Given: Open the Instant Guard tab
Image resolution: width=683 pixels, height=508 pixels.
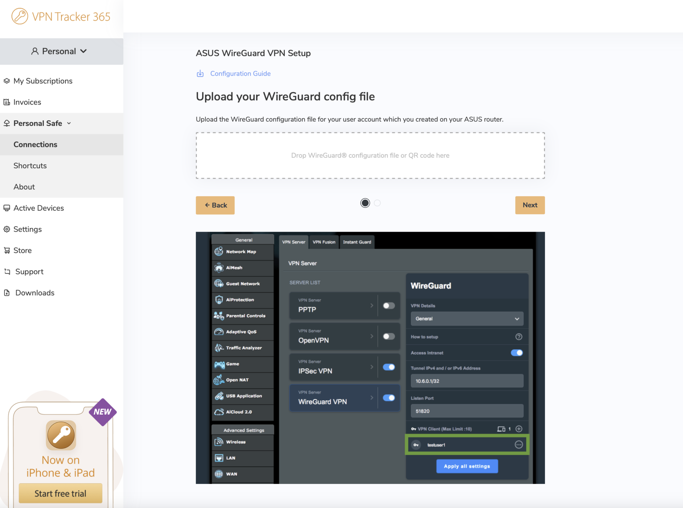Looking at the screenshot, I should [357, 242].
